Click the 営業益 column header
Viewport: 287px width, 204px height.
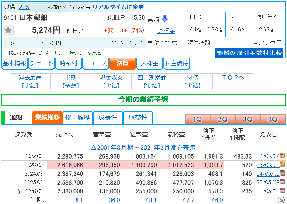[x=102, y=134]
